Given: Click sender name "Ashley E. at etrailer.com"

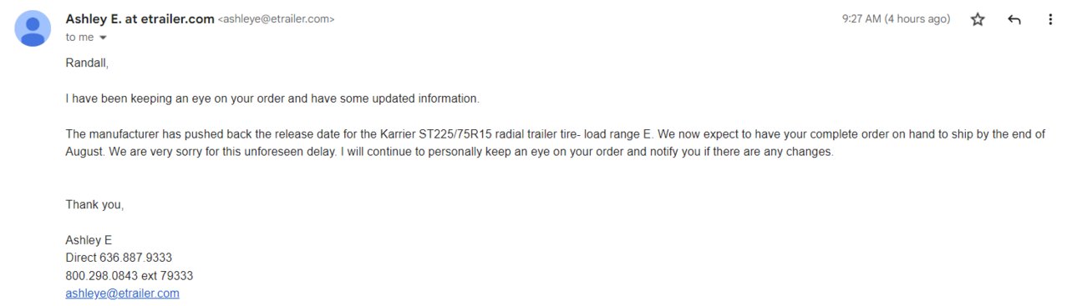Looking at the screenshot, I should (x=140, y=18).
